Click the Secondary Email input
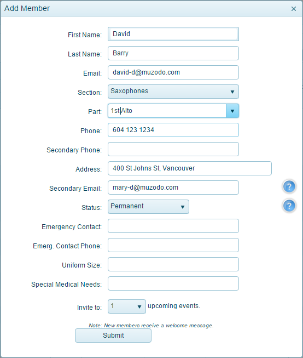This screenshot has height=358, width=303. (x=173, y=187)
